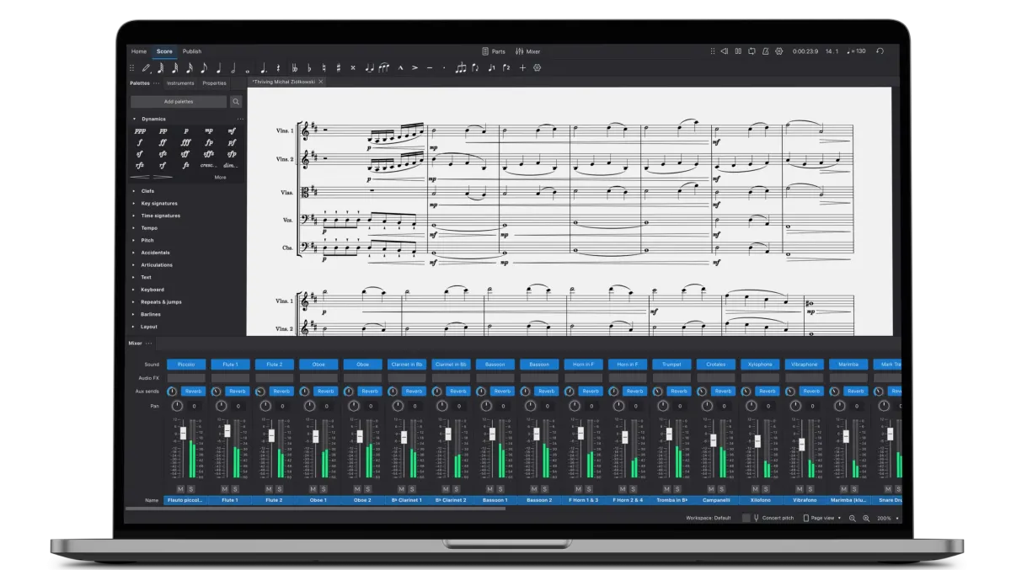Image resolution: width=1011 pixels, height=570 pixels.
Task: Select voice 2
Action: 506,67
